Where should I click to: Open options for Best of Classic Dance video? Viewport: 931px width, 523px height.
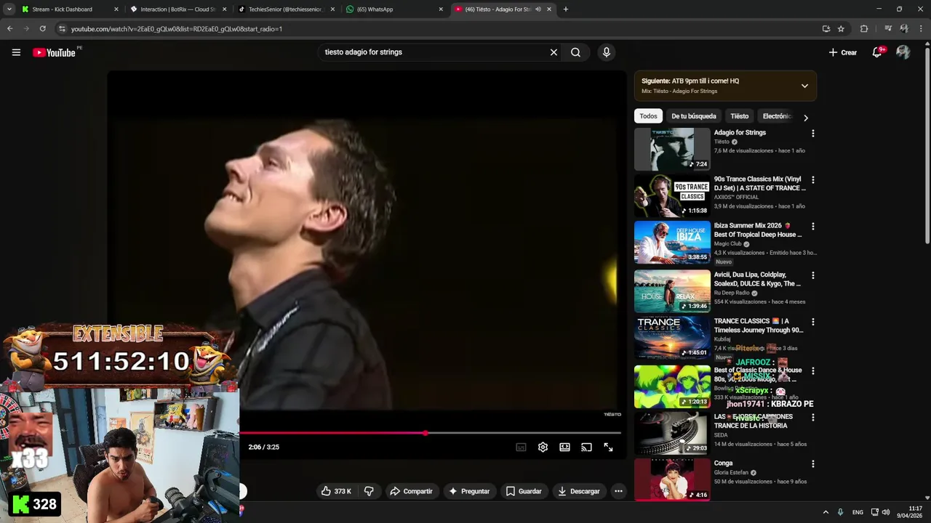pos(813,371)
